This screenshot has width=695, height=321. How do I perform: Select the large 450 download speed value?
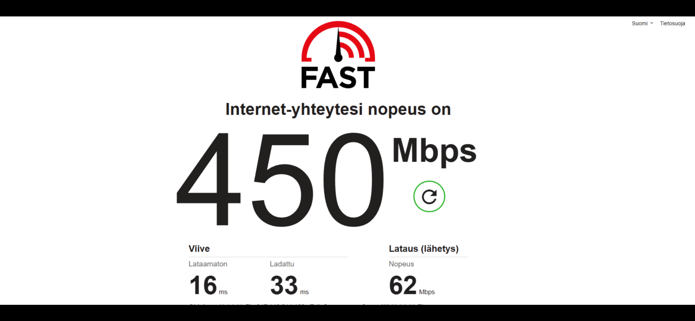[x=280, y=180]
